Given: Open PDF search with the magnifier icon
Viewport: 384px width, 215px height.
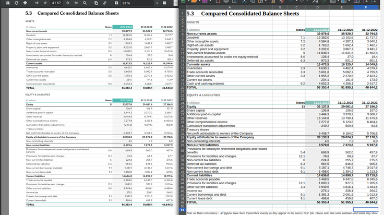Looking at the screenshot, I should pyautogui.click(x=85, y=3).
